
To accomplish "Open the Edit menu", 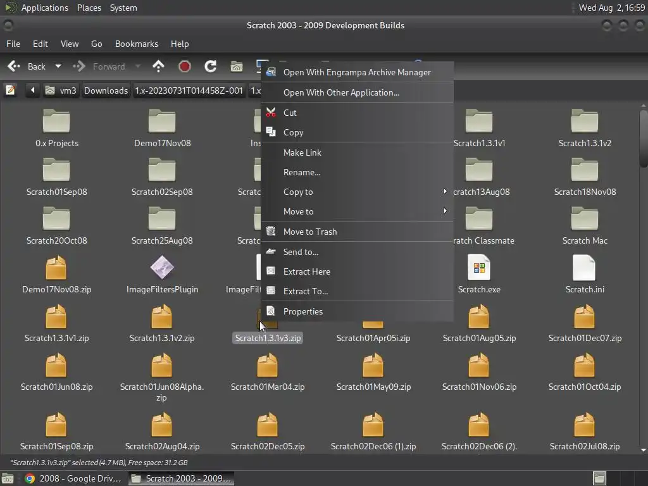I will pos(40,44).
